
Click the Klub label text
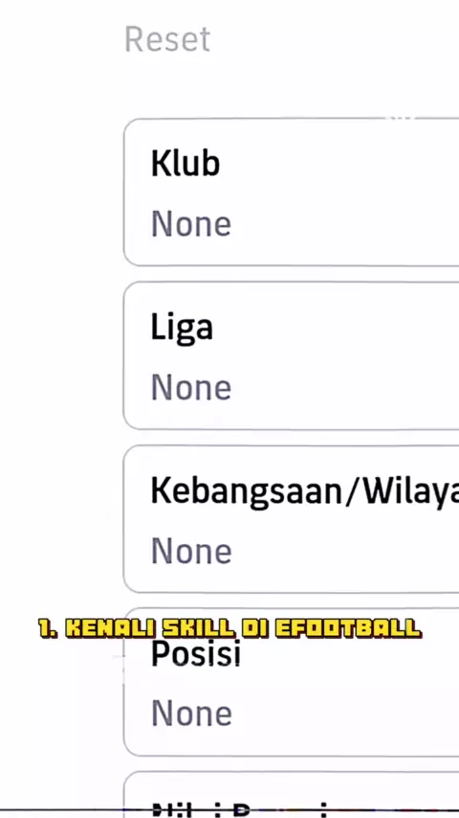coord(185,163)
